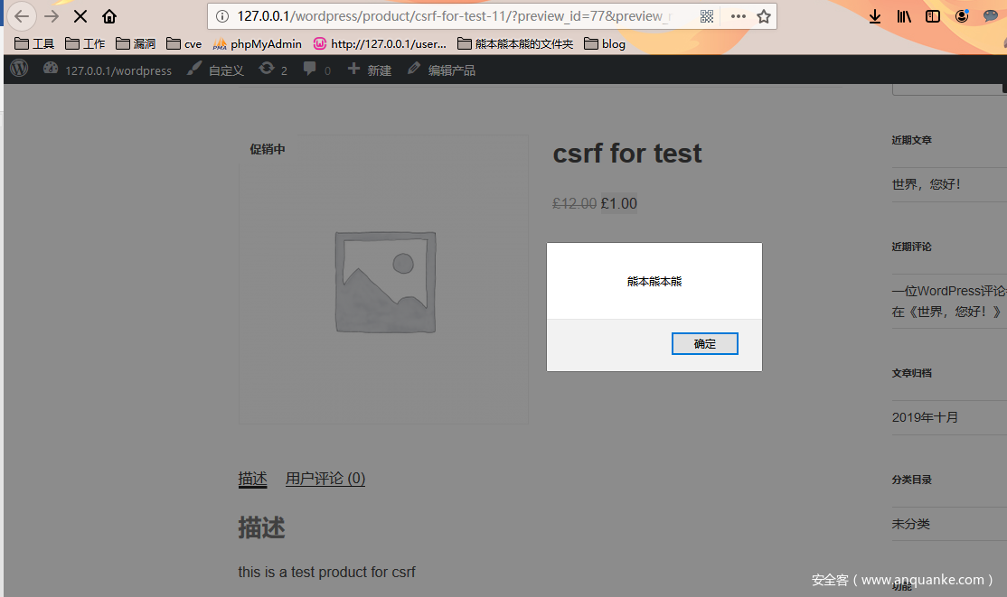Expand the cve bookmark folder

(x=184, y=43)
